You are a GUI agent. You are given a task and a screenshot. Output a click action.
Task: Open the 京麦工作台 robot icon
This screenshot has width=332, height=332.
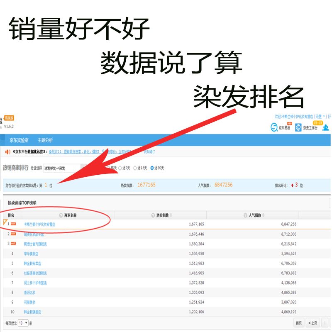(298, 127)
